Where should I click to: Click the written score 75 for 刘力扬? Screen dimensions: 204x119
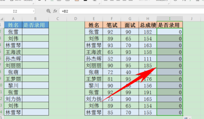[112, 99]
